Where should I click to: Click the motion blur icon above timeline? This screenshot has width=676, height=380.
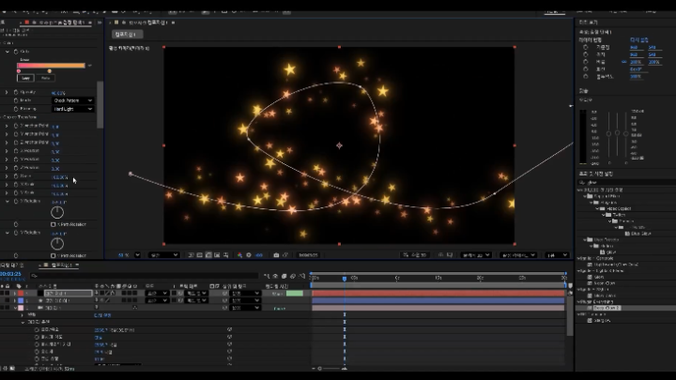(x=293, y=276)
